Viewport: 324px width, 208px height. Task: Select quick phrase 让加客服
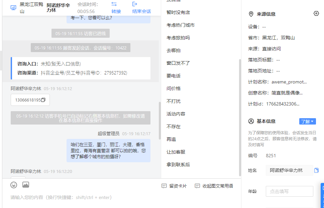coord(176,152)
